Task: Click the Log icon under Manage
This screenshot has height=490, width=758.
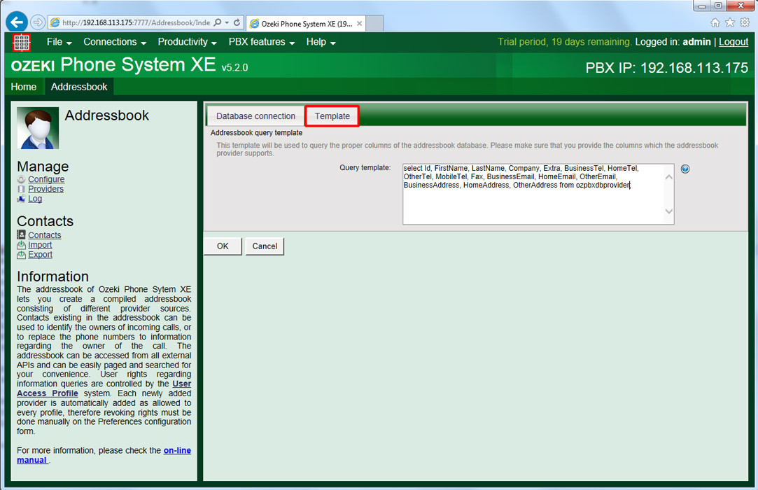Action: coord(21,199)
